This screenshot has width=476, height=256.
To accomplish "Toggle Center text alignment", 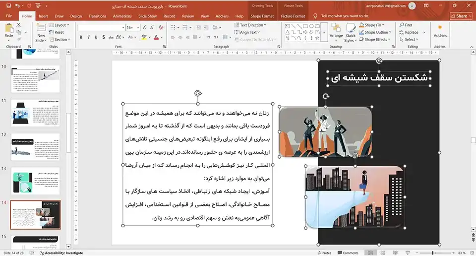I will point(180,37).
